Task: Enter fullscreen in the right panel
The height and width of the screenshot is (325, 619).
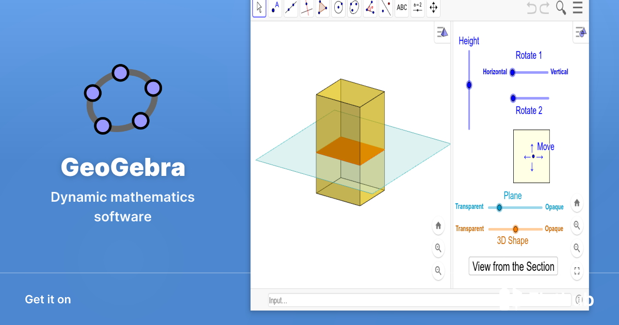Action: [x=577, y=271]
